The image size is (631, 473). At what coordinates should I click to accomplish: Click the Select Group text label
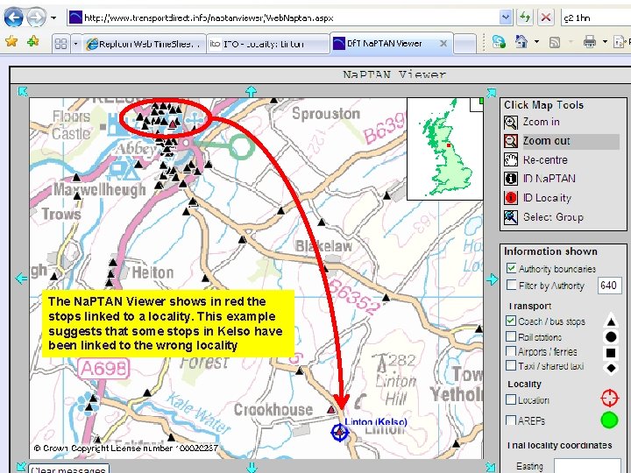(x=553, y=217)
